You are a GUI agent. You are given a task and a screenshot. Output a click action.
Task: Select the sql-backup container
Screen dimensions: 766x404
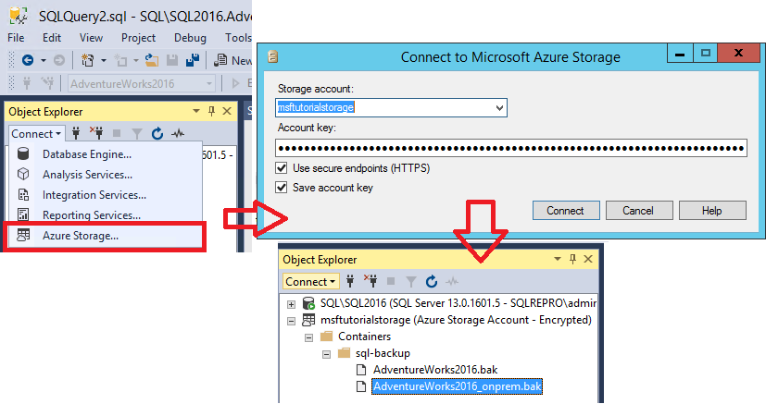coord(383,353)
